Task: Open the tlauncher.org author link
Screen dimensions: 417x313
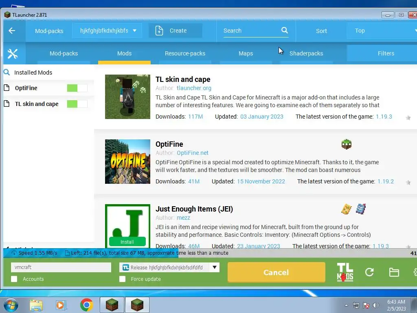Action: 194,88
